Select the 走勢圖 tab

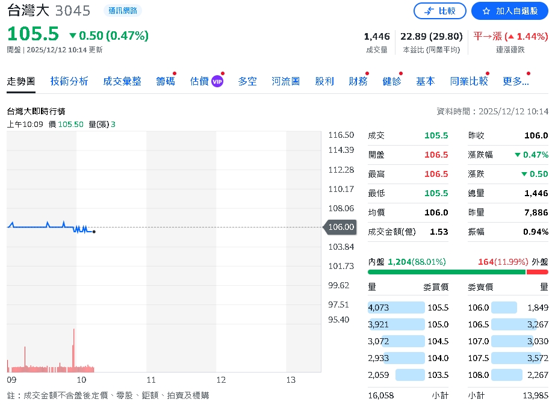point(20,81)
